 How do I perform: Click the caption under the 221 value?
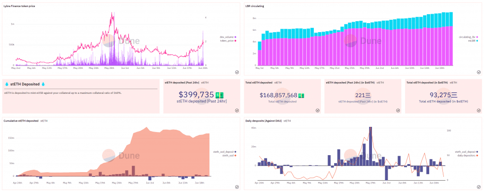coord(363,101)
